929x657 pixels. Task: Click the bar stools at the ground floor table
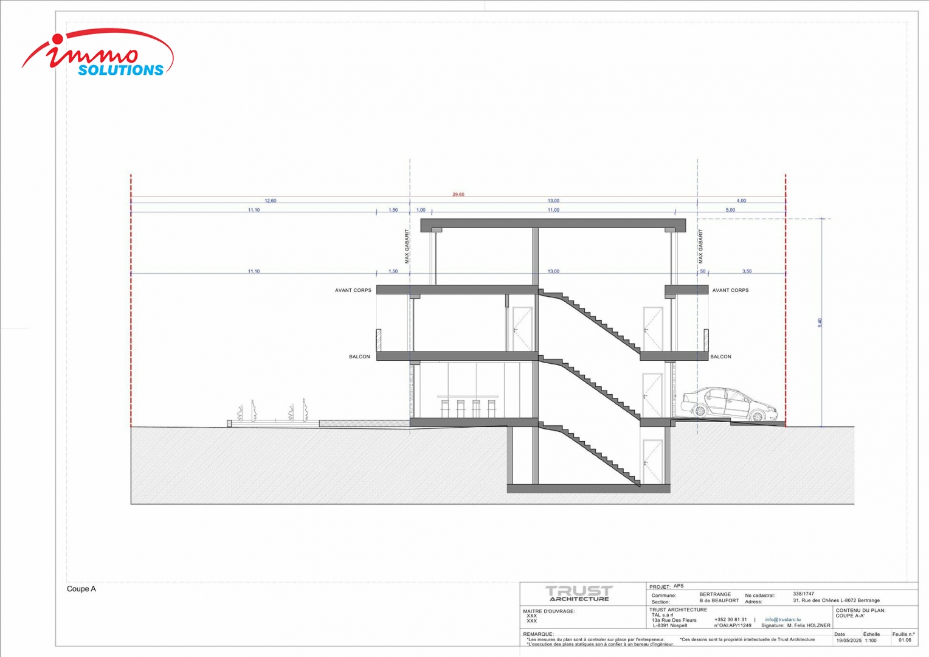[x=468, y=408]
